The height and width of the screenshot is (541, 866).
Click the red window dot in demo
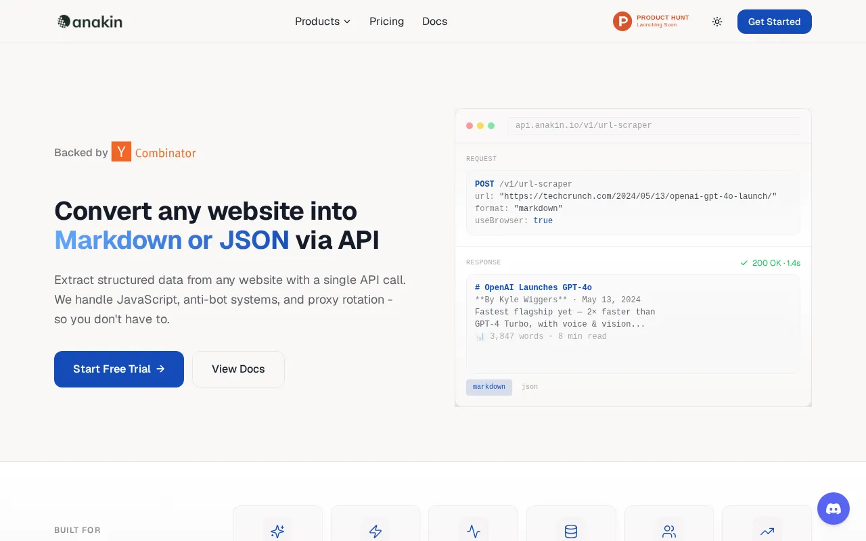470,126
